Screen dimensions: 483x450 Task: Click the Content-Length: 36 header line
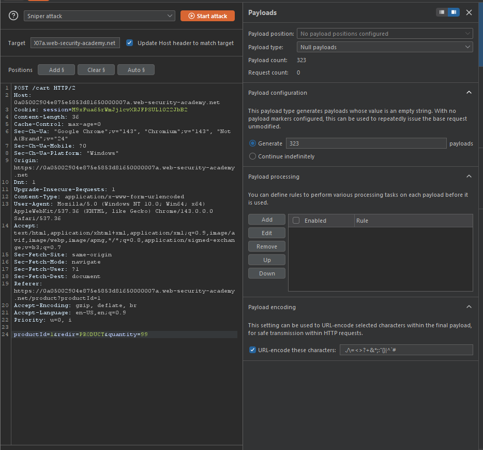pyautogui.click(x=47, y=117)
